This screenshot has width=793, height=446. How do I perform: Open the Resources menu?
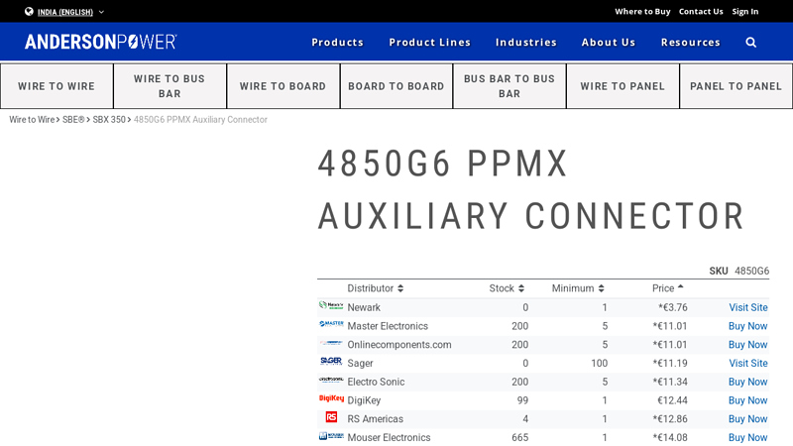690,43
